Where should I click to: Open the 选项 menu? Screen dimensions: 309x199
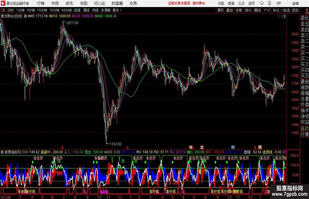pyautogui.click(x=251, y=3)
